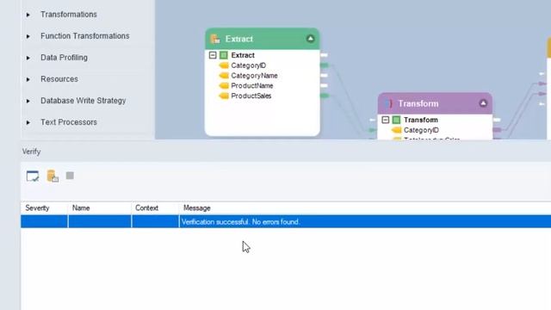Click the verify dataflow toolbar icon
The height and width of the screenshot is (310, 551).
33,176
